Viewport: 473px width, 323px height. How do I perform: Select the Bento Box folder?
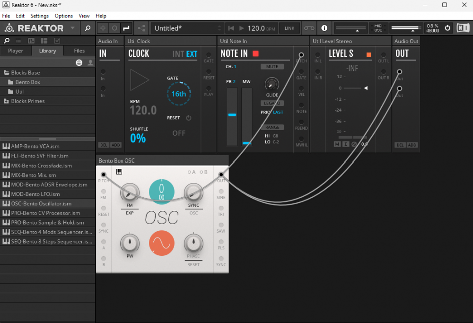pyautogui.click(x=47, y=82)
